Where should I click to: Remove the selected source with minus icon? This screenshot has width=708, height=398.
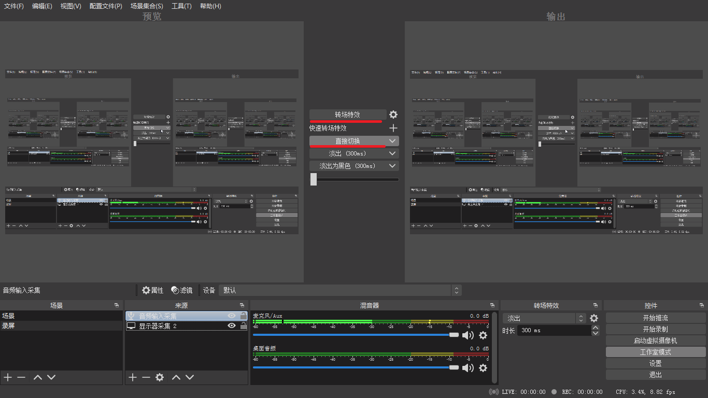(x=146, y=377)
